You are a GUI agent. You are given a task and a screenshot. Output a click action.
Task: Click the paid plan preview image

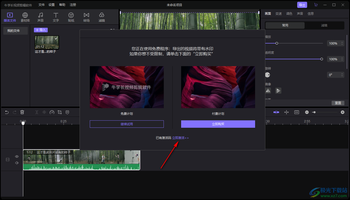point(218,87)
